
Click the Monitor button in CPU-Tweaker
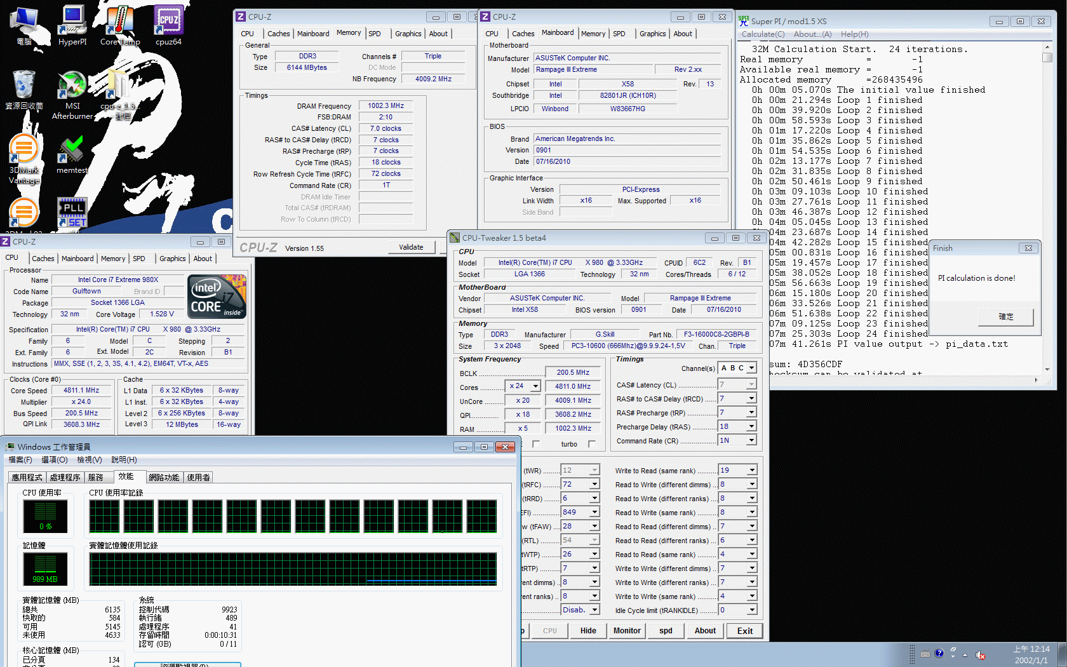[x=627, y=631]
